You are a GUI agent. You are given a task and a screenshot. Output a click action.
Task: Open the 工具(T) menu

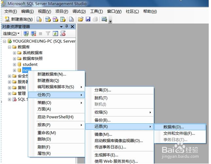97,11
